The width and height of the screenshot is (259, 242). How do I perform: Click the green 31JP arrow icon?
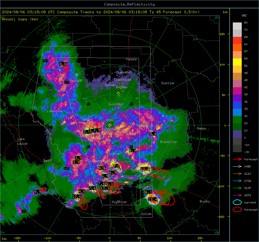coord(237,188)
